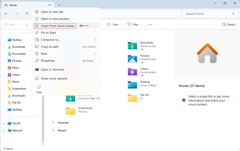Click the forward navigation arrow
The height and width of the screenshot is (151, 240).
pos(17,14)
